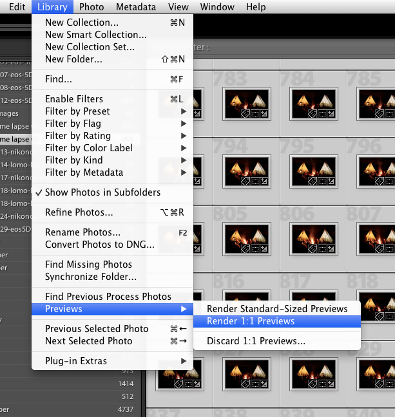Select Render Standard-Sized Previews

click(x=277, y=309)
